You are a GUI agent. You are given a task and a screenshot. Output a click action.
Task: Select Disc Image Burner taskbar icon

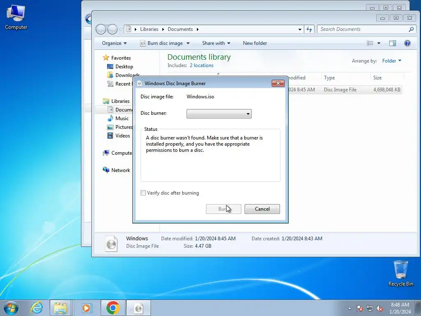click(139, 308)
